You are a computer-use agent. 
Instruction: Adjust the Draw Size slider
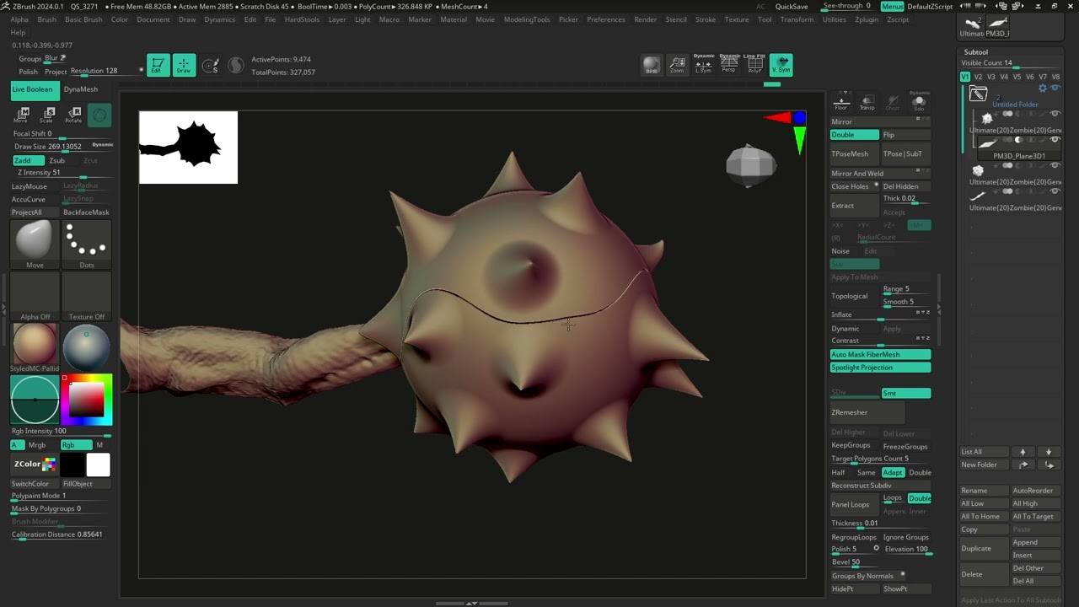coord(62,147)
